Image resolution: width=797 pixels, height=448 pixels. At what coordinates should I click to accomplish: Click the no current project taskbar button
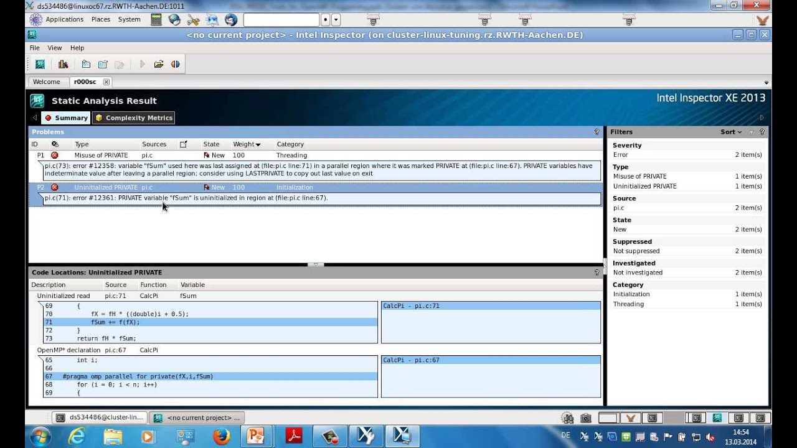[197, 418]
